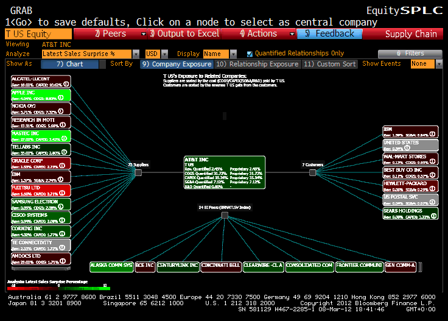Select Output to Excel
Screen dimensions: 448x321
coord(184,34)
